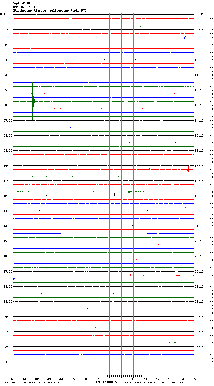This screenshot has width=214, height=386.
Task: Select the 20:00 MST time label
Action: coord(8,317)
